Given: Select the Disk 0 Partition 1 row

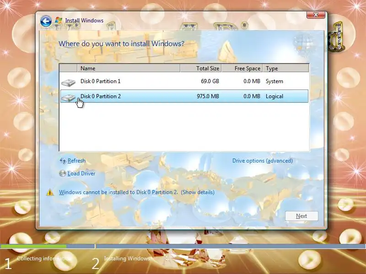Looking at the screenshot, I should [x=184, y=81].
